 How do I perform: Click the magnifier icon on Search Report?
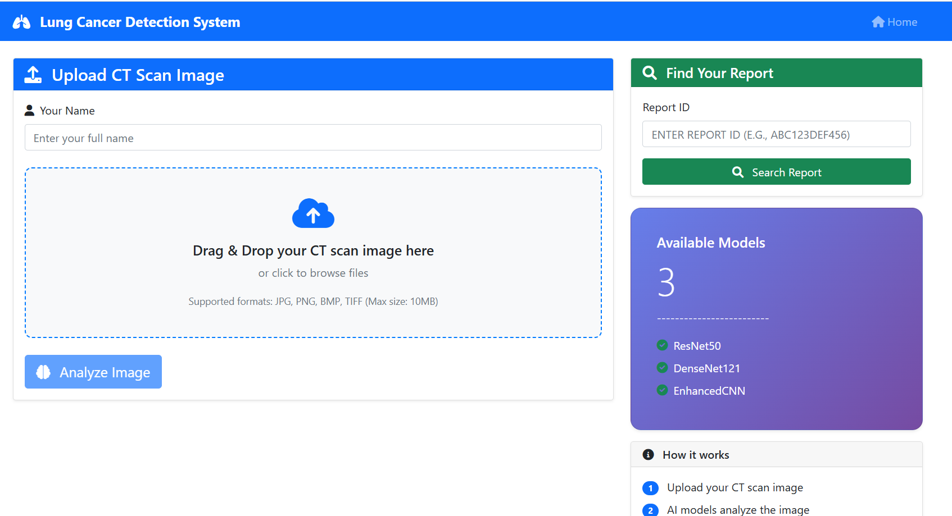(738, 172)
